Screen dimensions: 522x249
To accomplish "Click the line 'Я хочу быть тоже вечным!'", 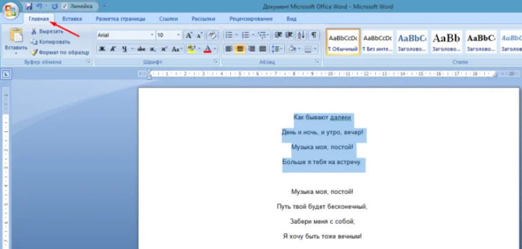I will point(322,236).
